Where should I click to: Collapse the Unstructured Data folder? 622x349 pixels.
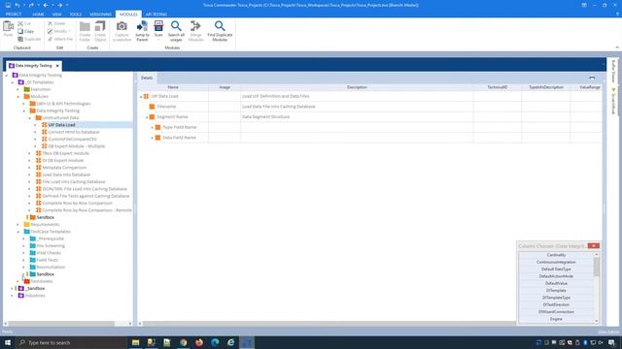pyautogui.click(x=30, y=118)
